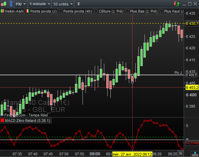Image resolution: width=199 pixels, height=157 pixels.
Task: Click the information 'i' icon
Action: [79, 4]
